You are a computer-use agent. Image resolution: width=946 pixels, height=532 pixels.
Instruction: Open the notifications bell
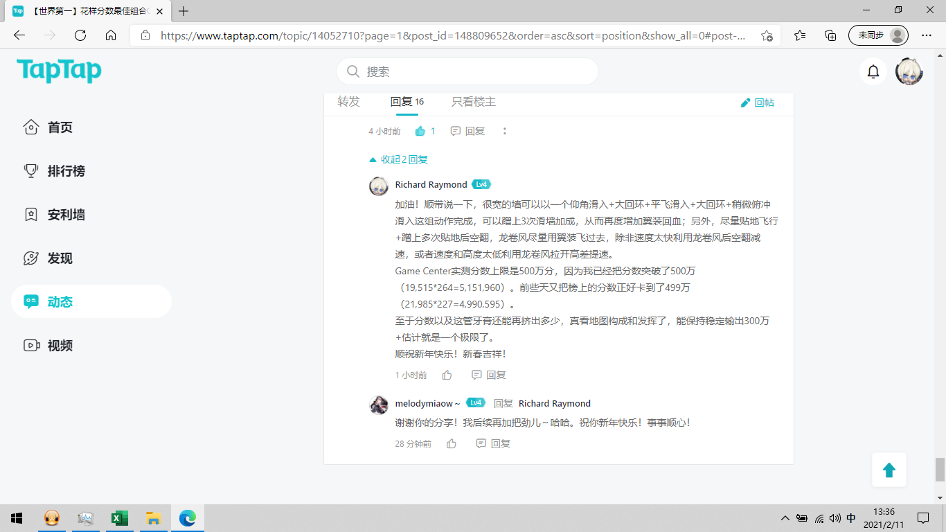[x=873, y=71]
